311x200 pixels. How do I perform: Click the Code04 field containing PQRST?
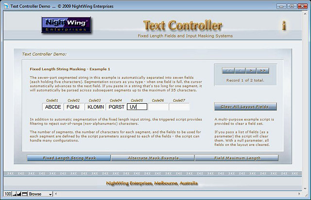[116, 107]
